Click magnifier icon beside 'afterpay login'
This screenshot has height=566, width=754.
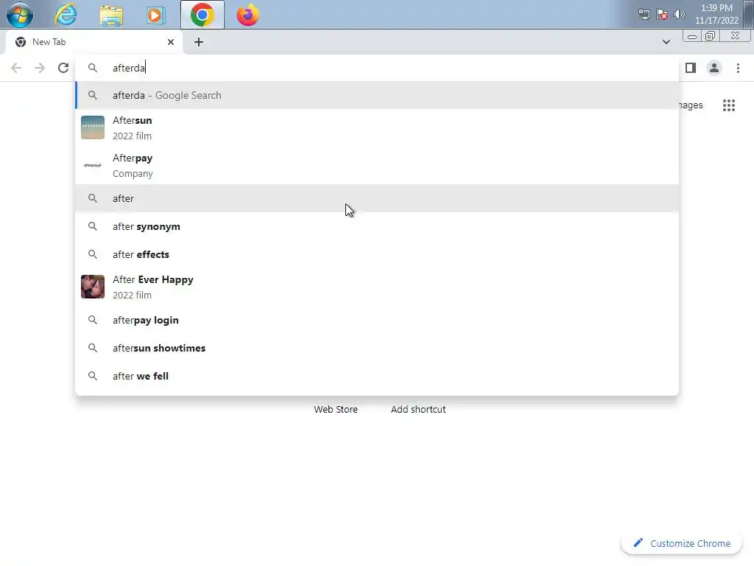[93, 320]
